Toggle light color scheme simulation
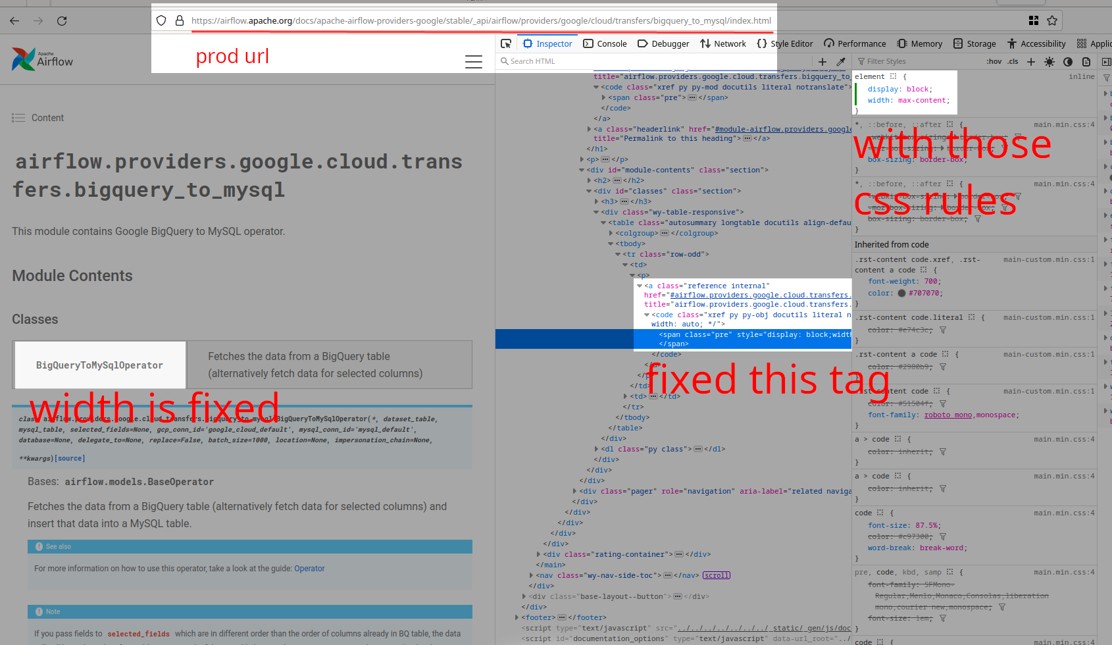The image size is (1112, 645). tap(1049, 61)
